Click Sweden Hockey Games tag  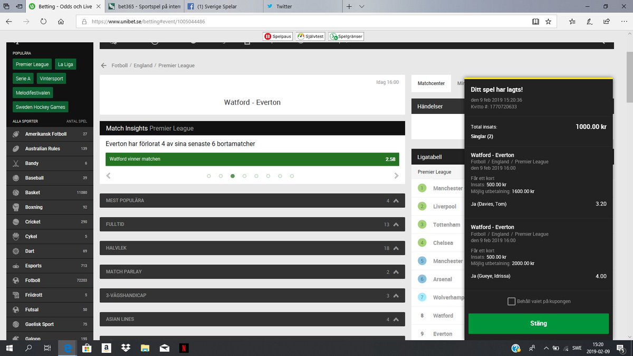(41, 107)
